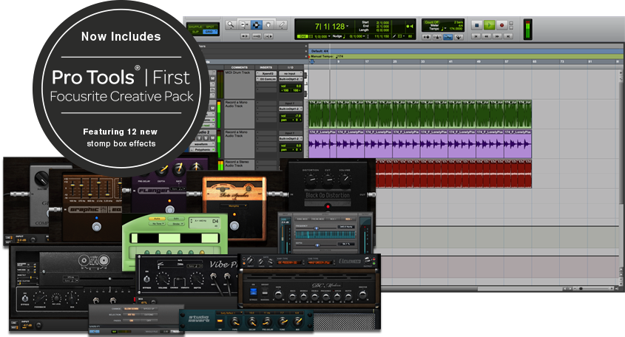
Task: Toggle the Studio Reverb ON switch
Action: click(x=220, y=321)
